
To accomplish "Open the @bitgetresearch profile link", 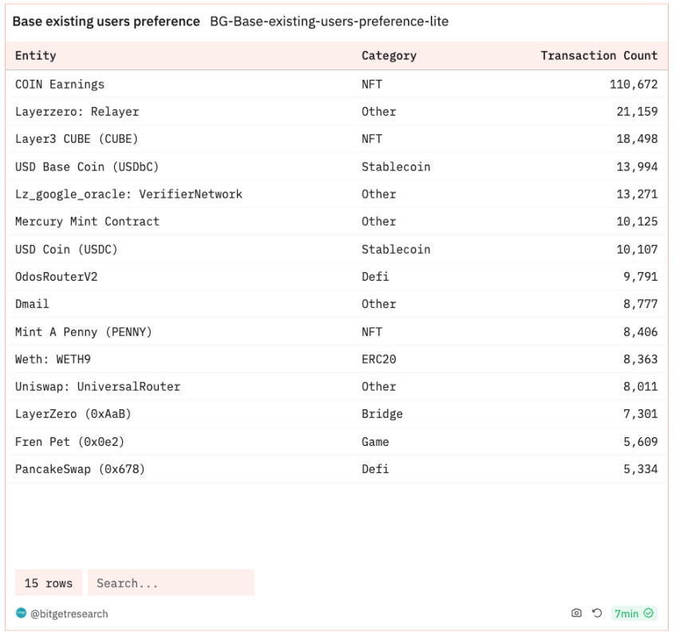I will (69, 613).
